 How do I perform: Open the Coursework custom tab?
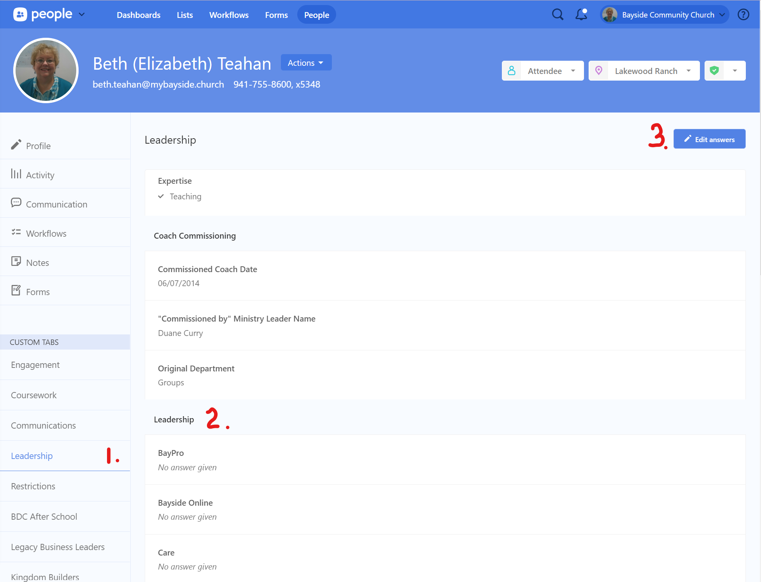pos(34,395)
